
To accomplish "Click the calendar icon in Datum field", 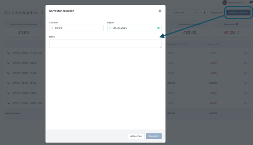I will click(x=110, y=28).
